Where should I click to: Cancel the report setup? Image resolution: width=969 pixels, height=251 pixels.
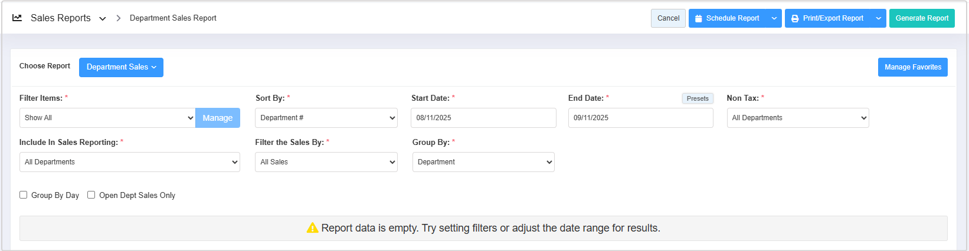point(668,18)
